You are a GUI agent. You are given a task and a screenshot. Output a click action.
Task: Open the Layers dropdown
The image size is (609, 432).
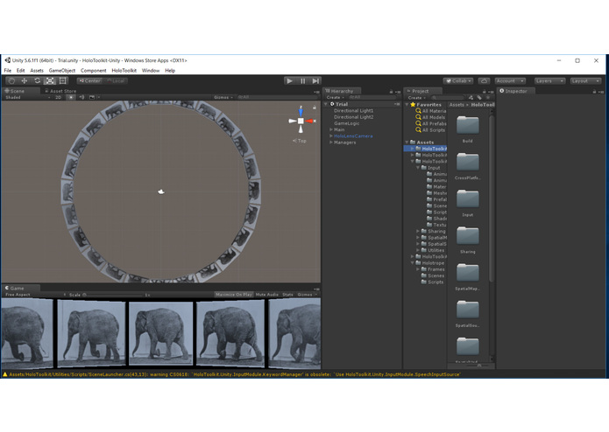point(549,80)
